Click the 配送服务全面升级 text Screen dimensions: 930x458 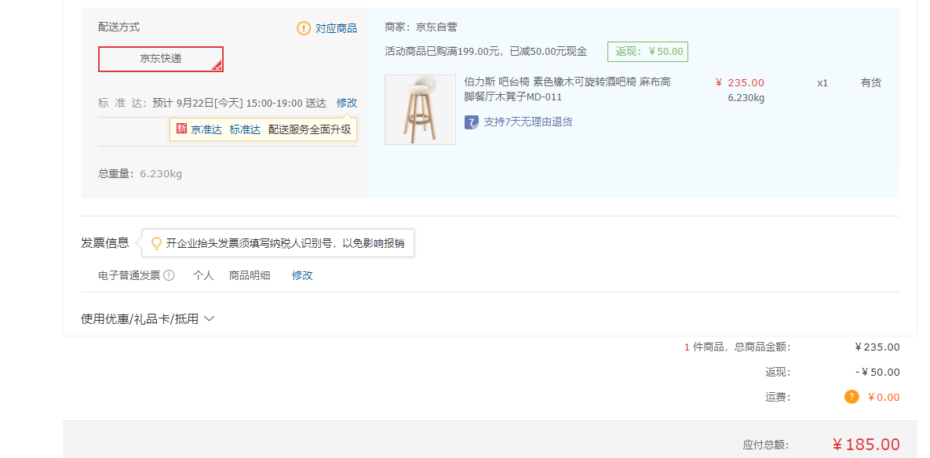(x=309, y=129)
